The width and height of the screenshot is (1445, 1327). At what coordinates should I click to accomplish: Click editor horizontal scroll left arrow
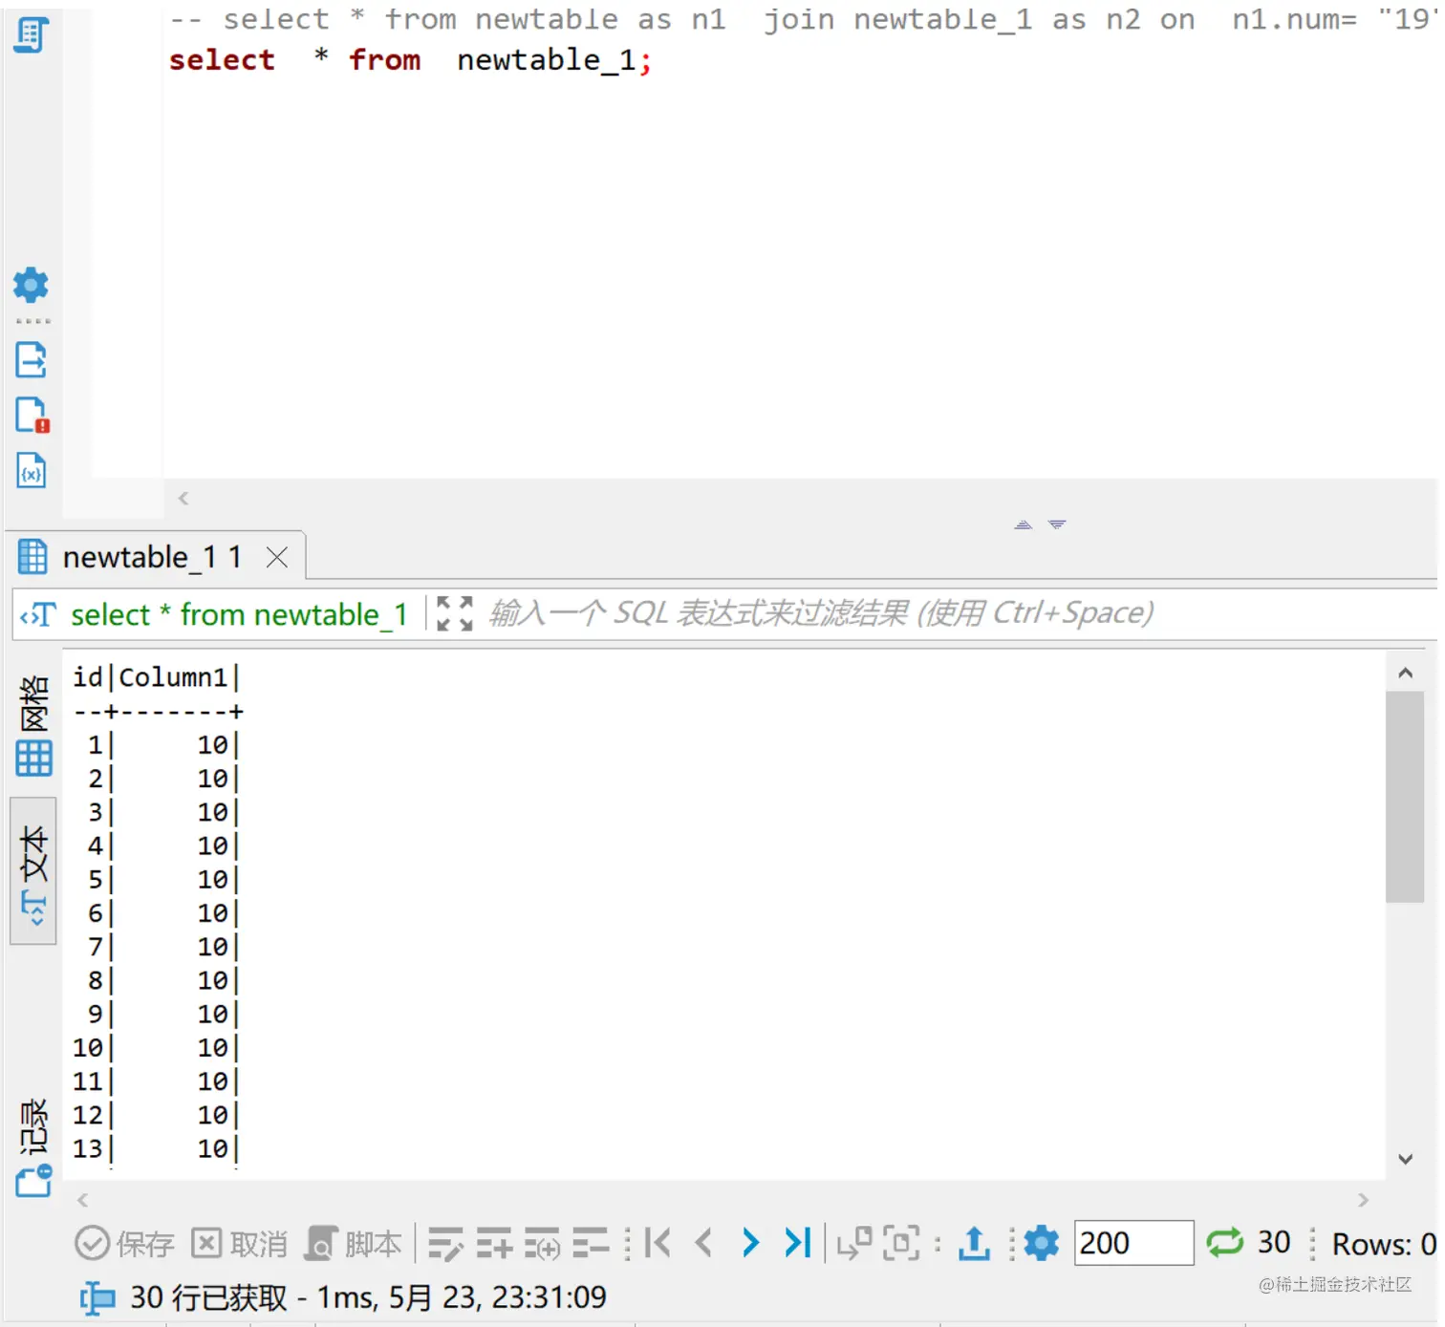coord(183,498)
